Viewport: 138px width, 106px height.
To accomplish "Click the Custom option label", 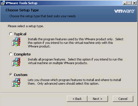I will pos(21,75).
